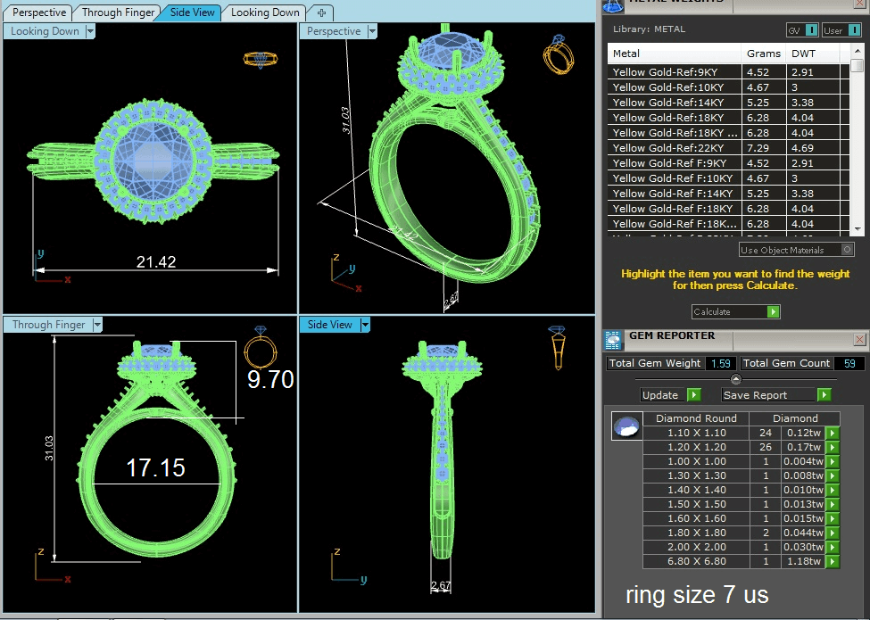Screen dimensions: 870x620
Task: Open the Through Finger viewport dropdown menu
Action: (98, 325)
